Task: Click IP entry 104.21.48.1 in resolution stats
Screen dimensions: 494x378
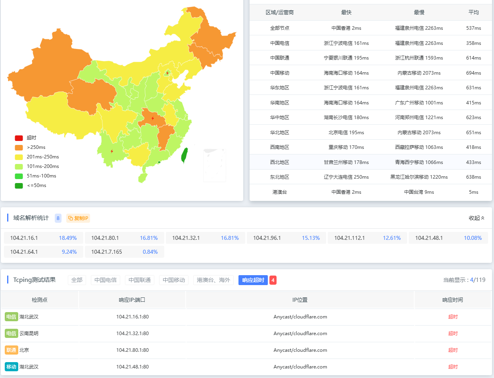Action: pyautogui.click(x=448, y=238)
